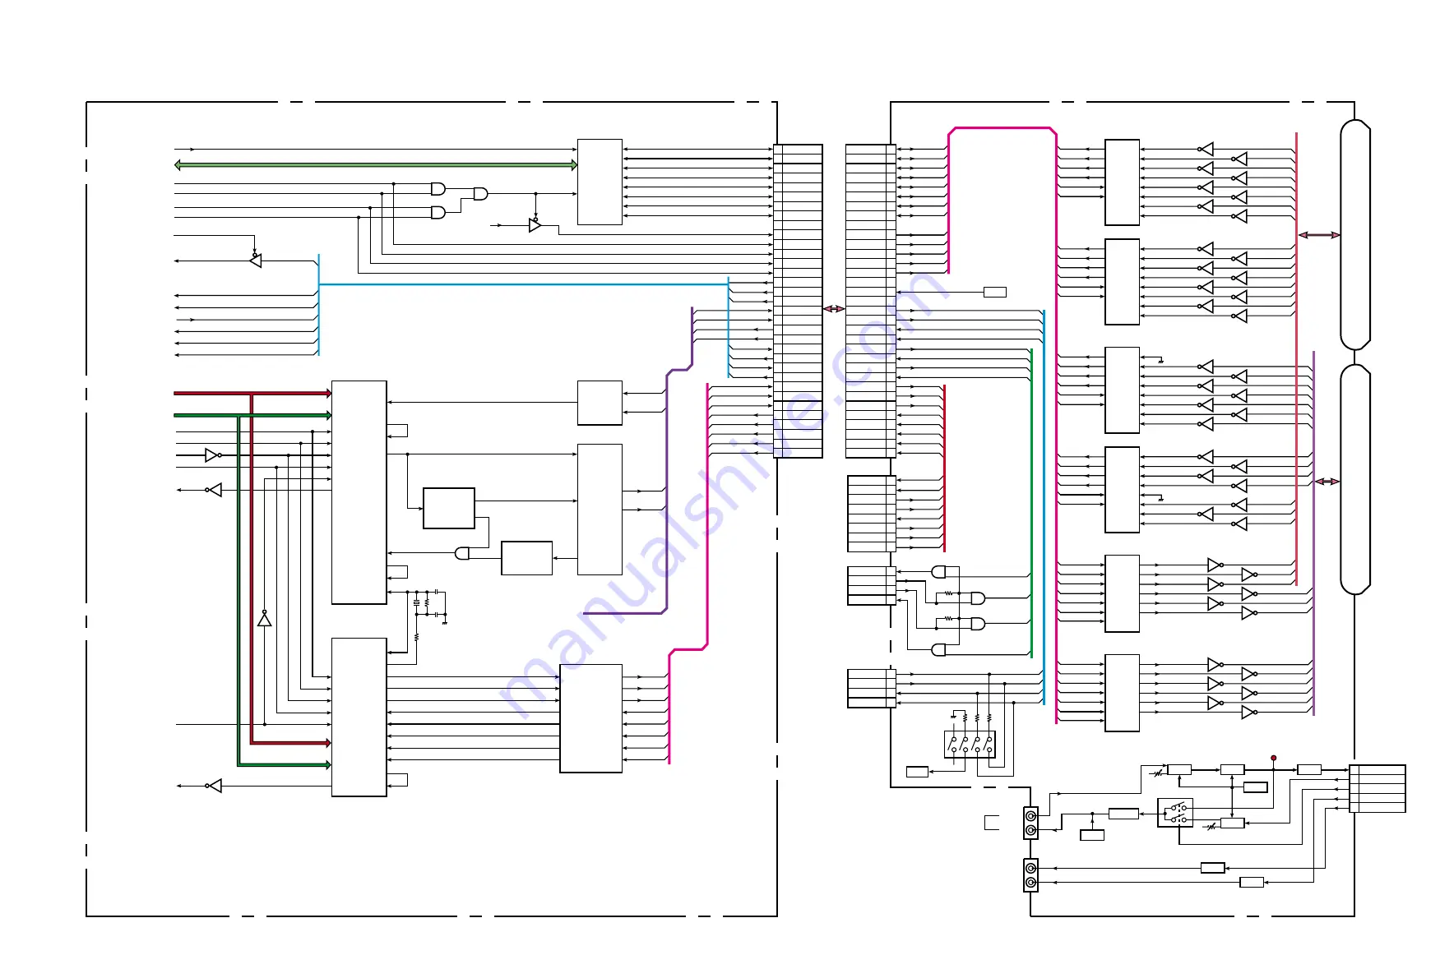Click the thick-bordered square block
Screen dimensions: 1440x978
click(x=449, y=509)
